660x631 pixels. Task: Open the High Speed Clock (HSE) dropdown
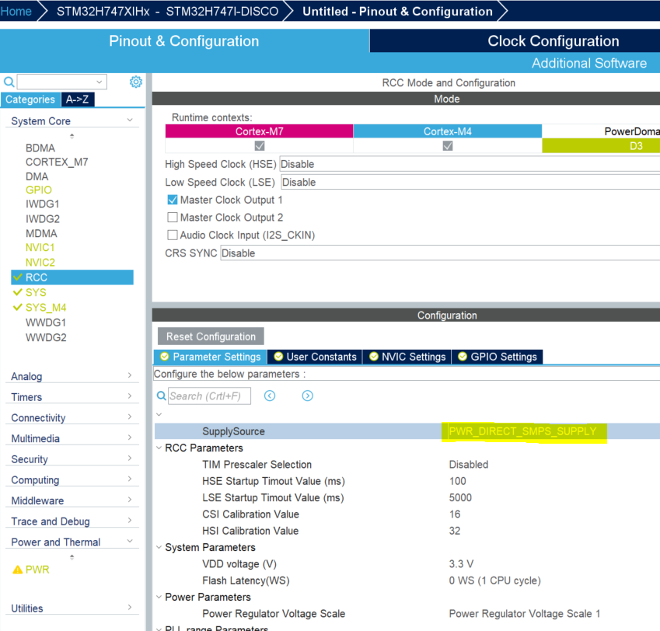[x=470, y=164]
